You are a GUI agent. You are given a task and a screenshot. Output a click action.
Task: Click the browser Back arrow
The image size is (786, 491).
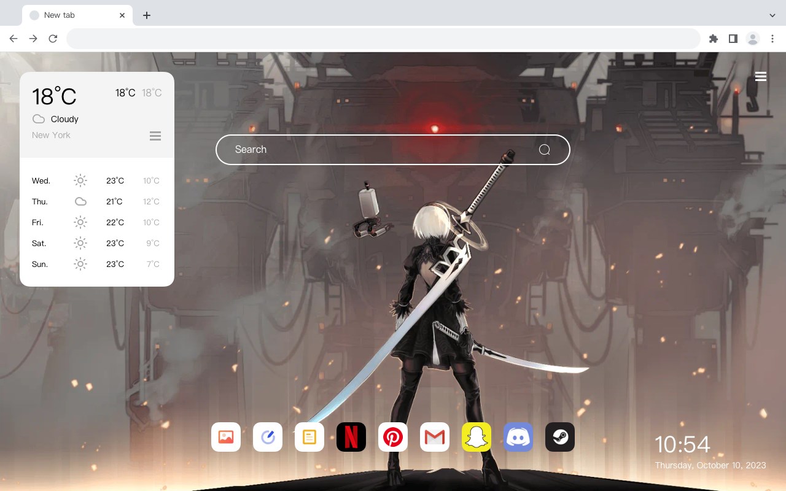pos(14,39)
